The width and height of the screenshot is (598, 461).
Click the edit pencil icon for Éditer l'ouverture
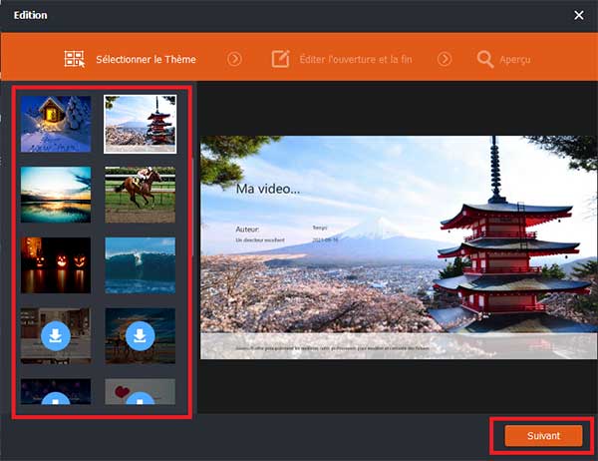[282, 59]
